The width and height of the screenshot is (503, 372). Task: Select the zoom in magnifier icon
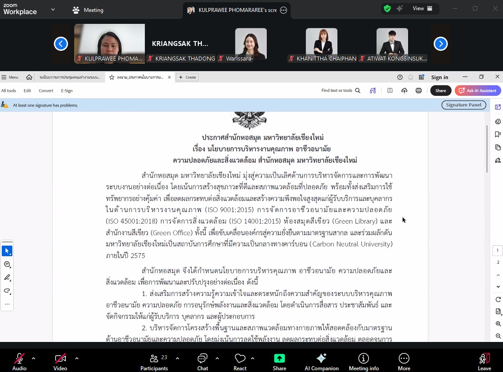[498, 324]
